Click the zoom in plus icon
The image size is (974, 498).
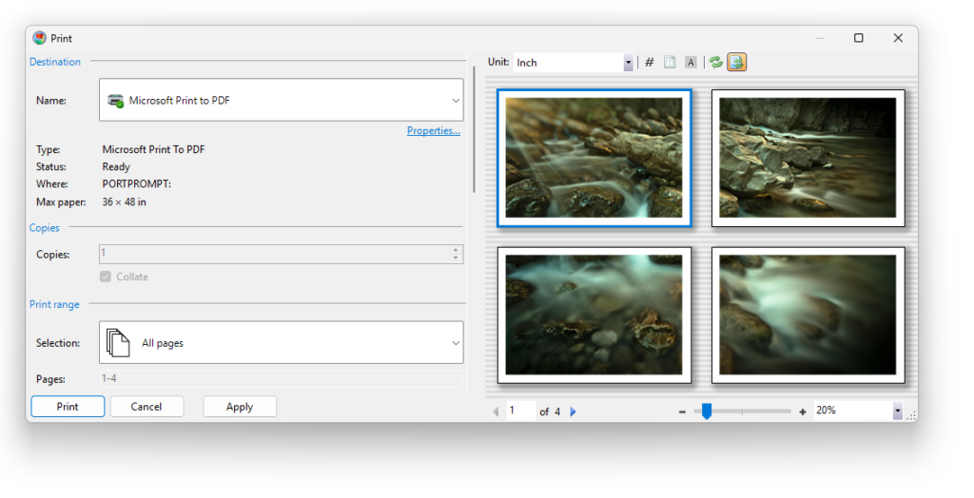click(803, 412)
